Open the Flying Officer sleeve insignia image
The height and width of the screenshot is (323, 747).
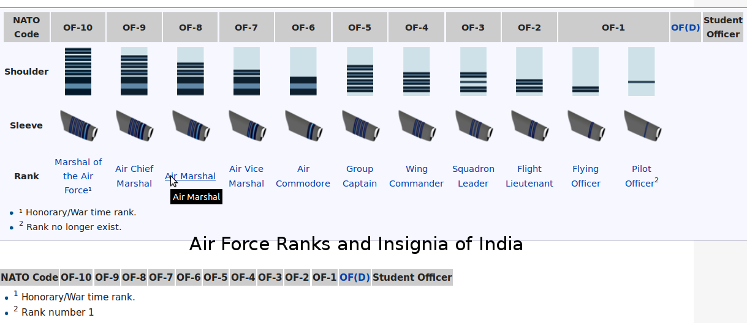(x=586, y=125)
